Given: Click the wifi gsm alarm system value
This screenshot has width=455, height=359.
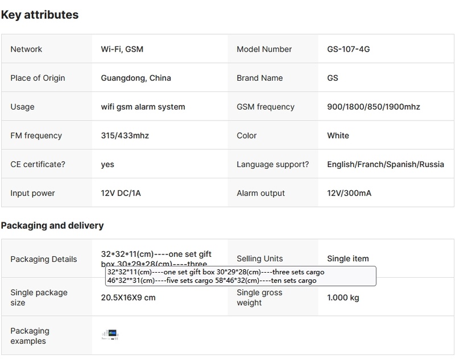Looking at the screenshot, I should pos(143,107).
